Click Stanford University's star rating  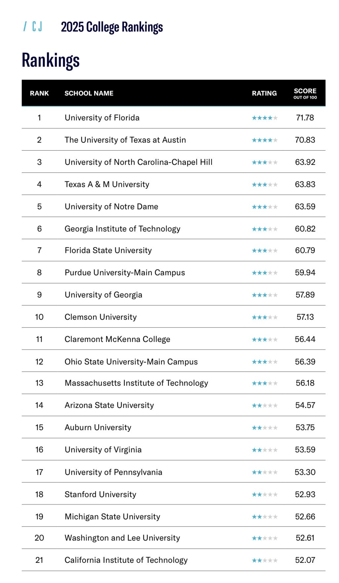click(265, 495)
